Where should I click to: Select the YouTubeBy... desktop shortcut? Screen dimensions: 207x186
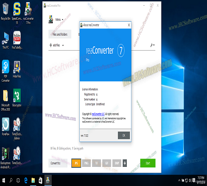pyautogui.click(x=17, y=40)
